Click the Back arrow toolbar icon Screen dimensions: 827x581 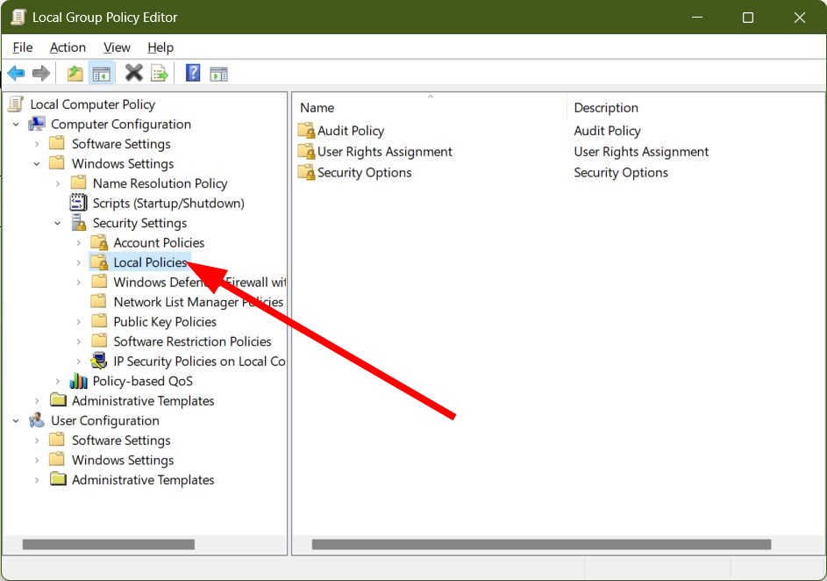tap(17, 73)
